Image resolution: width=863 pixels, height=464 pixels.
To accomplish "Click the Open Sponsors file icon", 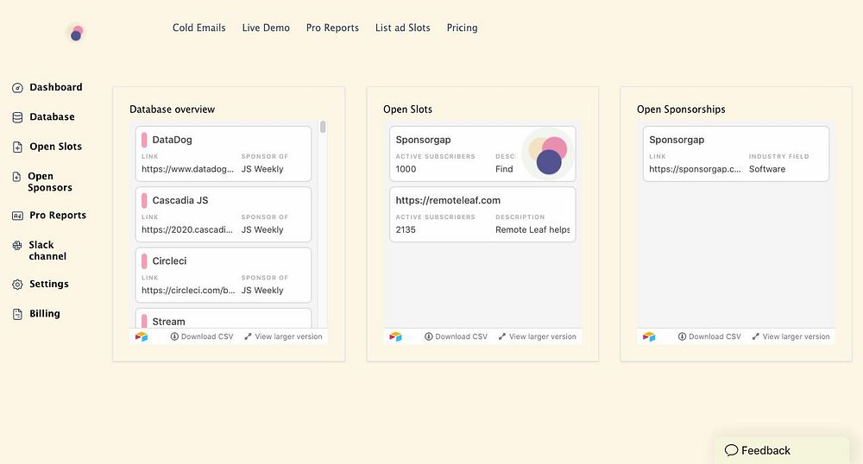I will coord(16,177).
